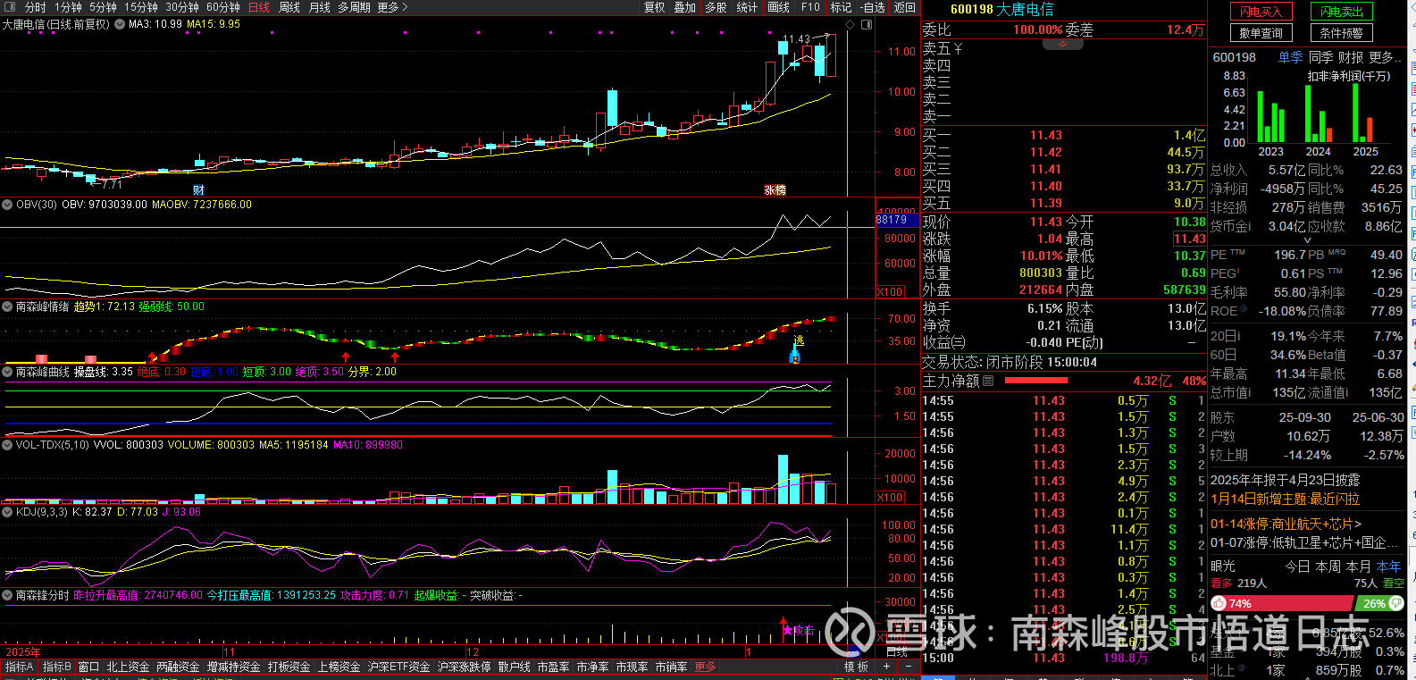Click the green 26% bearish thumbs-down button
The height and width of the screenshot is (680, 1416).
(x=1379, y=604)
